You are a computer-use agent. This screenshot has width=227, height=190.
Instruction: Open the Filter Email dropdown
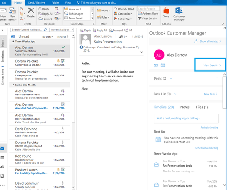pyautogui.click(x=147, y=19)
